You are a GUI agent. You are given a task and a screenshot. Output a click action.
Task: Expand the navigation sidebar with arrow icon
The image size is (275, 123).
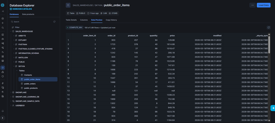click(3, 11)
